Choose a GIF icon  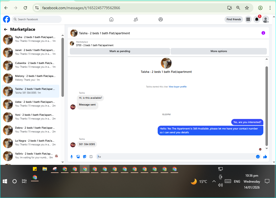[x=91, y=157]
